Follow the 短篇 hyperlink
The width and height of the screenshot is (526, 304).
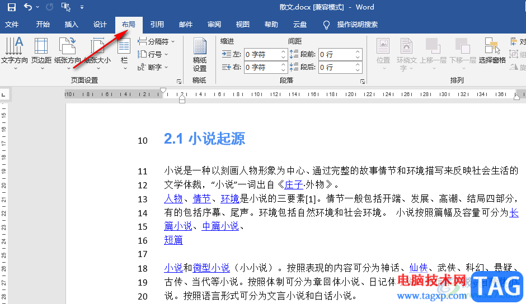173,240
